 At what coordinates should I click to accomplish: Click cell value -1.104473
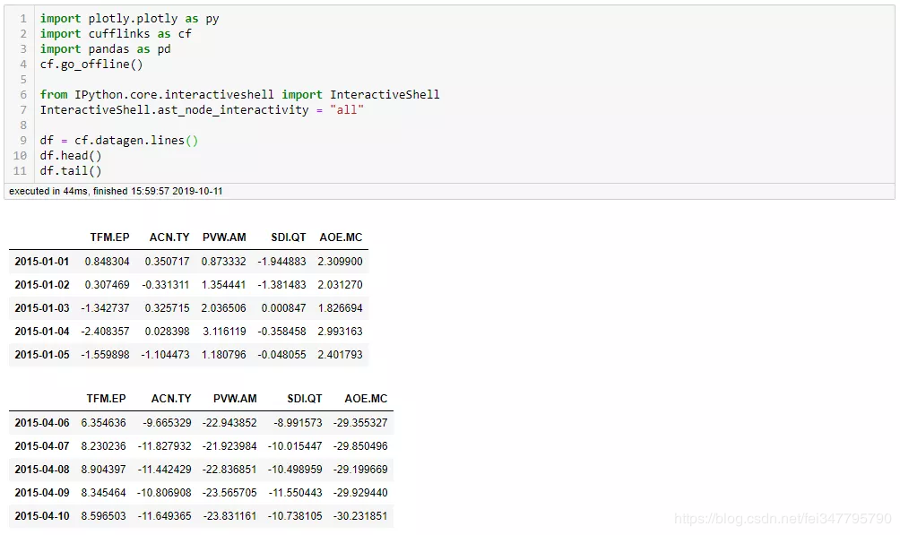tap(165, 355)
